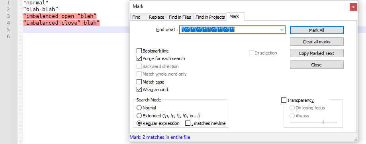Select Regular expression search mode
This screenshot has width=366, height=144.
click(139, 123)
